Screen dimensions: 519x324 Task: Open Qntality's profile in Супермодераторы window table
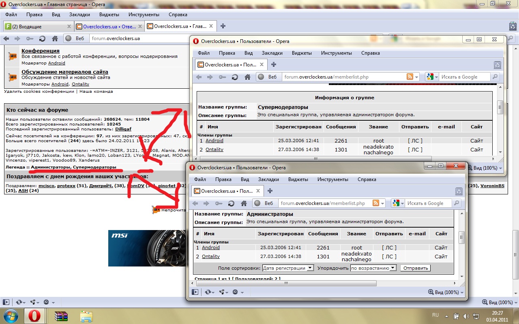(x=214, y=149)
